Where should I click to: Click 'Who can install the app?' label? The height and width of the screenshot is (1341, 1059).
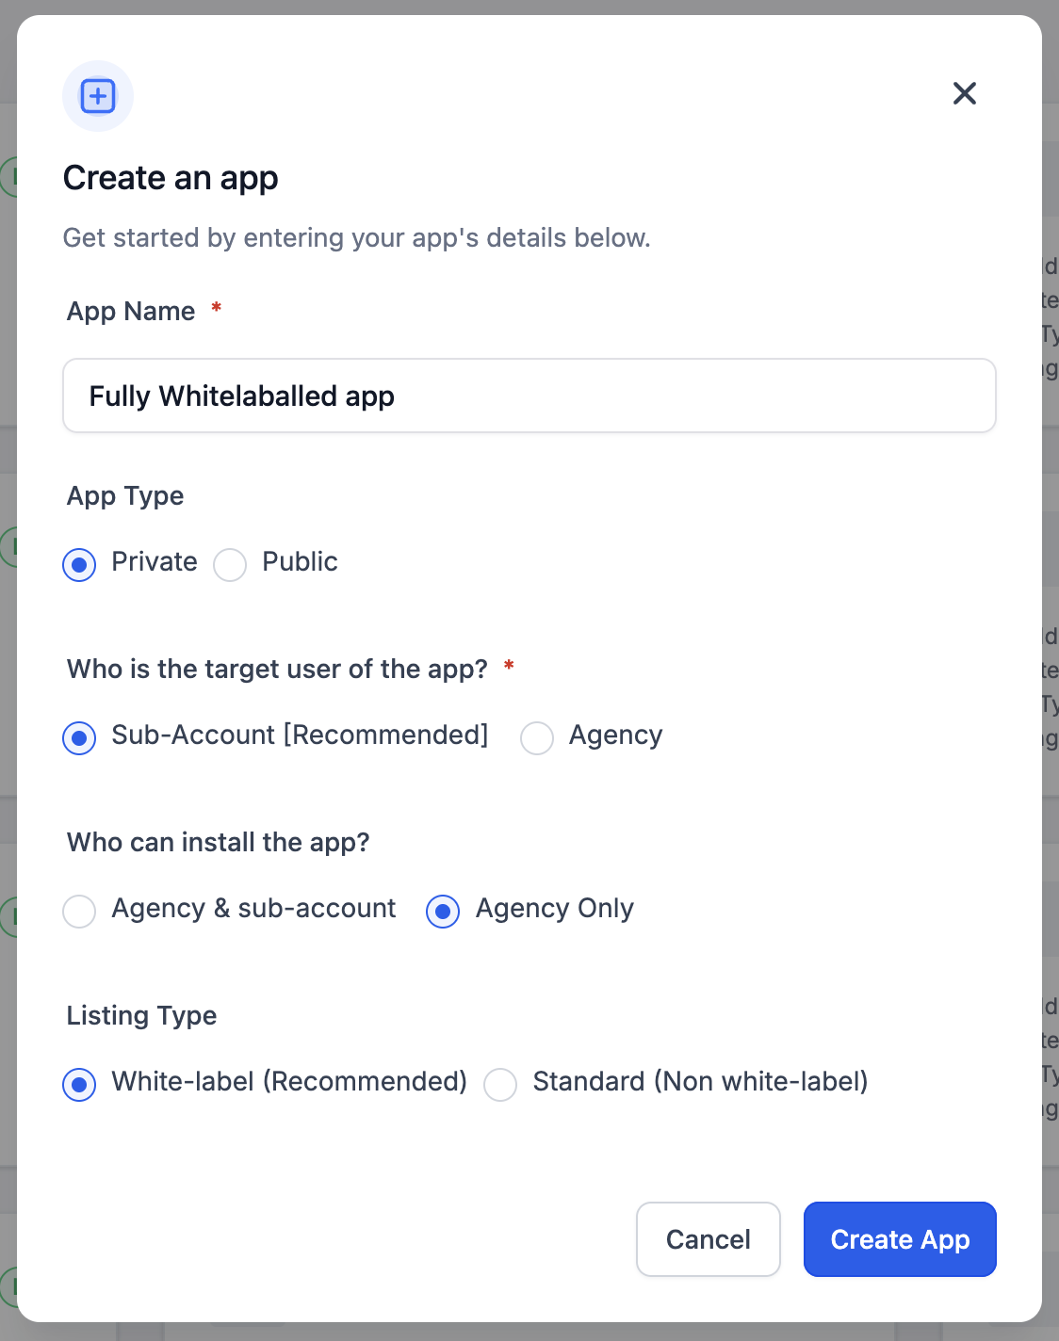(218, 842)
